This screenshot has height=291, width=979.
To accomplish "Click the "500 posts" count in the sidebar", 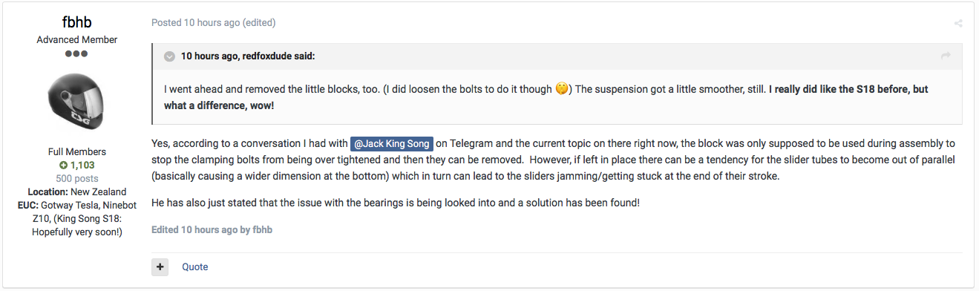I will click(x=77, y=178).
